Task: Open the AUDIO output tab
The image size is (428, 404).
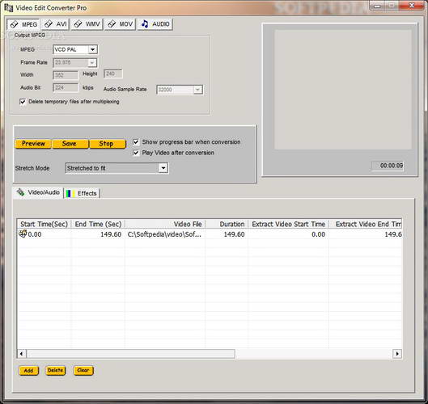Action: [x=155, y=24]
